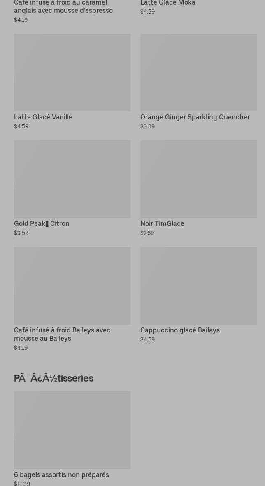Click the Cappuccino glacé Baileys name
The height and width of the screenshot is (486, 265).
pos(180,330)
